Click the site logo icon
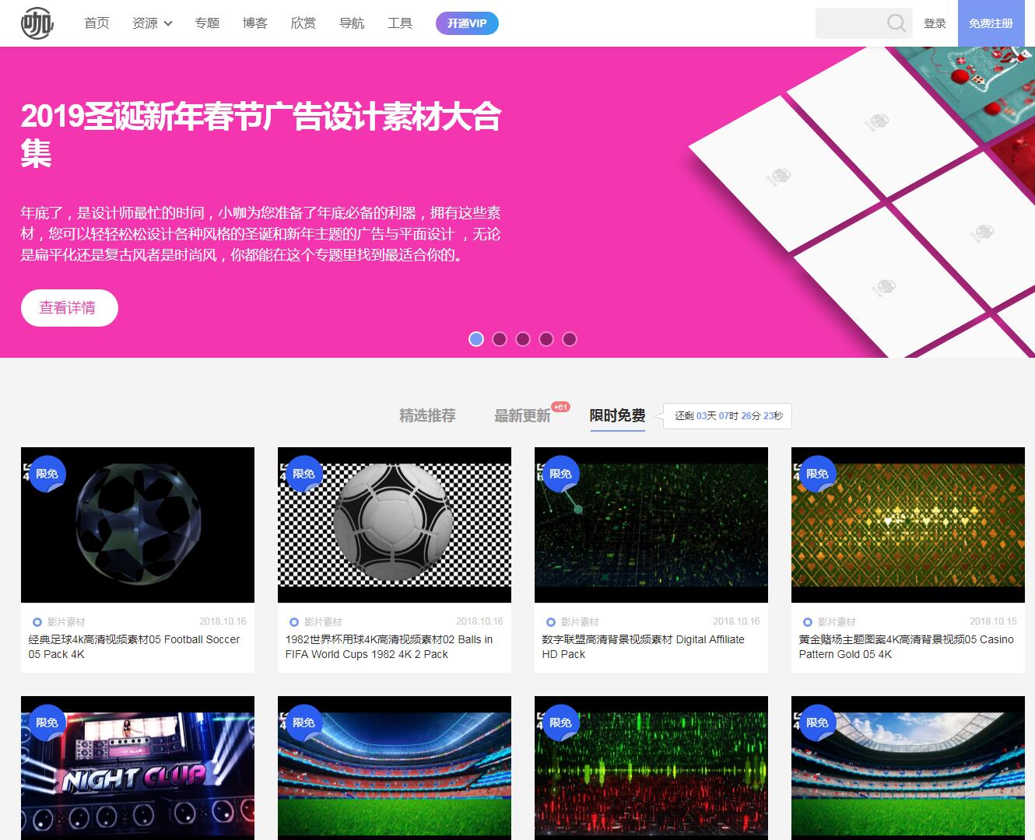The height and width of the screenshot is (840, 1035). (37, 23)
